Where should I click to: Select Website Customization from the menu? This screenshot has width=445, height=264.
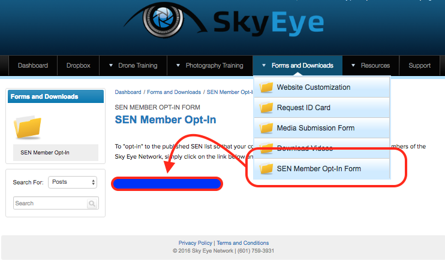pyautogui.click(x=322, y=87)
